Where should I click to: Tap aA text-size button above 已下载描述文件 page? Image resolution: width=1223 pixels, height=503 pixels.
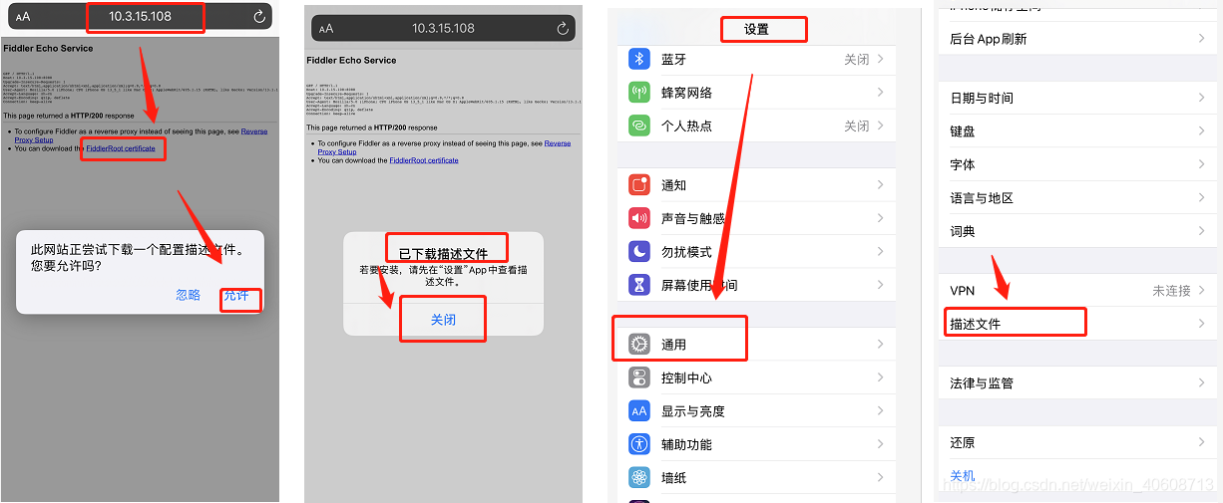pyautogui.click(x=326, y=29)
